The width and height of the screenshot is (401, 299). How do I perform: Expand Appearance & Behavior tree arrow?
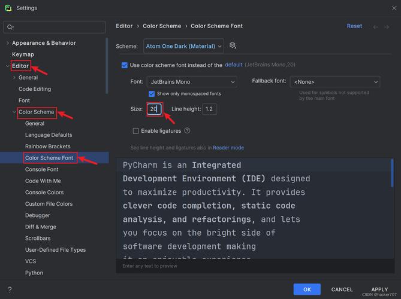pos(8,43)
